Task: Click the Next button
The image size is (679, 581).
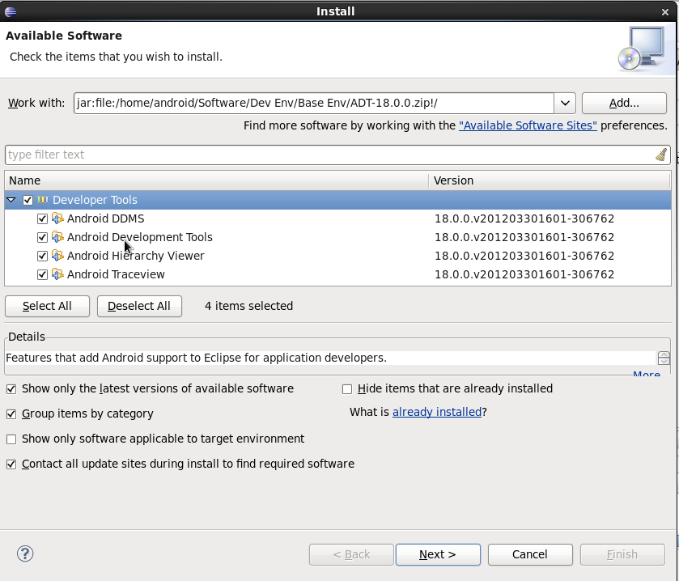Action: point(438,554)
